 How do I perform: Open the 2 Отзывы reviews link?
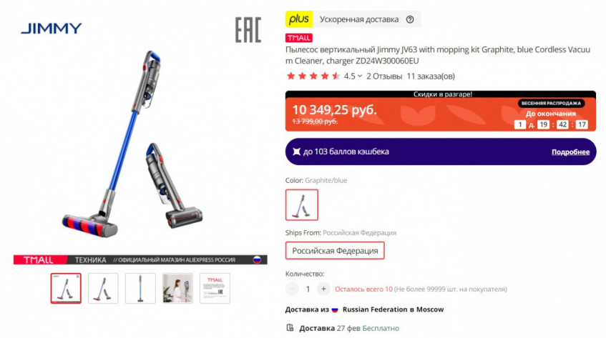pos(384,76)
